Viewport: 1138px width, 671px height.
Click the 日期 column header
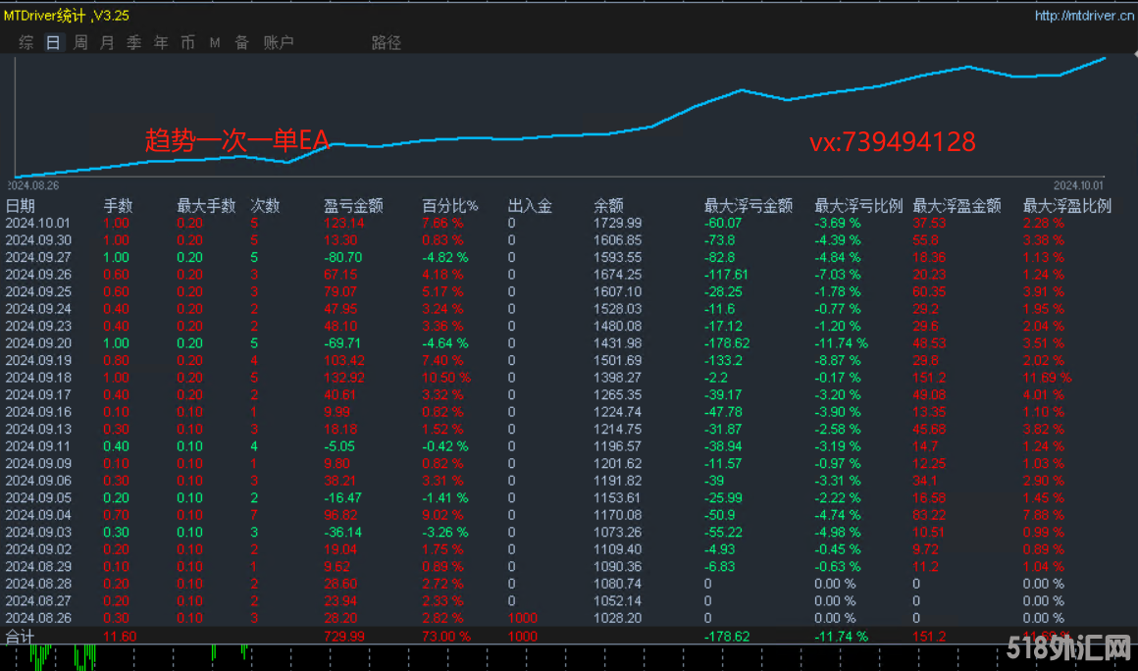[x=21, y=206]
